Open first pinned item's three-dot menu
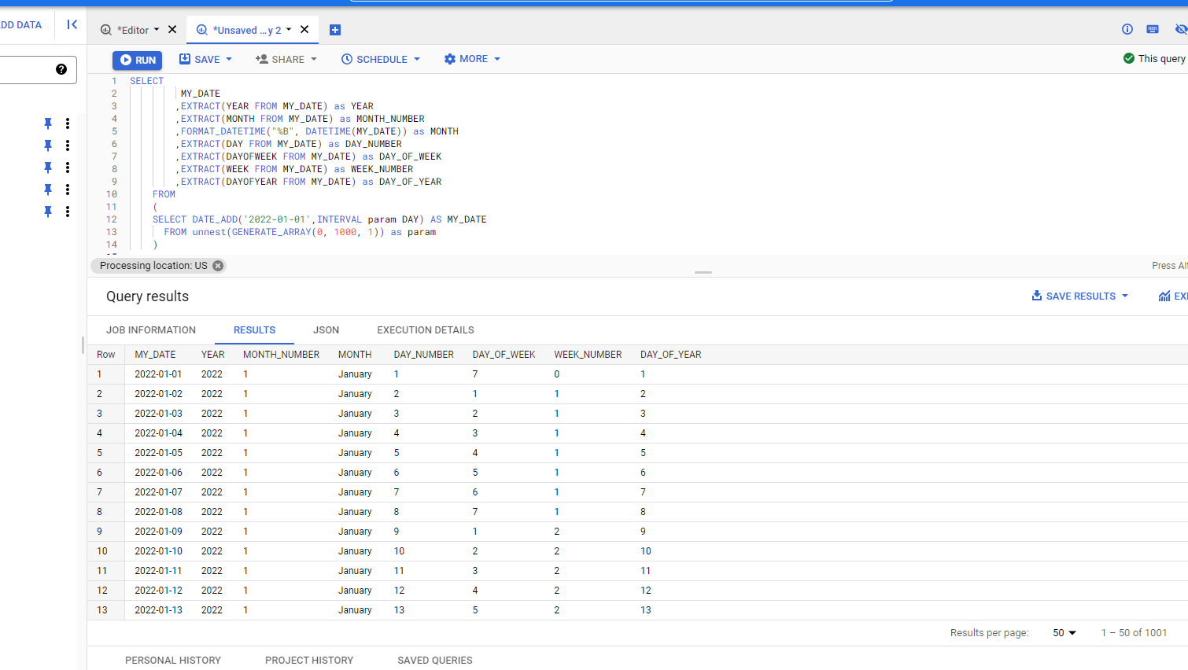The width and height of the screenshot is (1188, 670). 68,123
